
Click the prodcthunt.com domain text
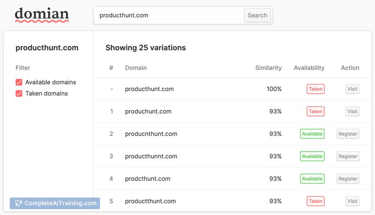click(x=148, y=179)
